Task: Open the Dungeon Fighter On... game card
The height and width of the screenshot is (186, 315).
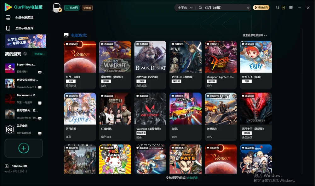Action: click(x=221, y=65)
